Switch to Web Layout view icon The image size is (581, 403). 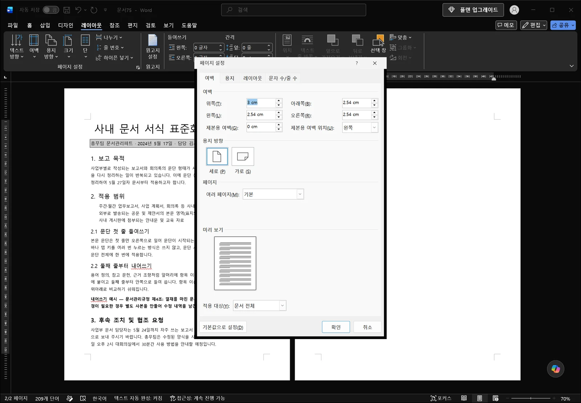(496, 398)
